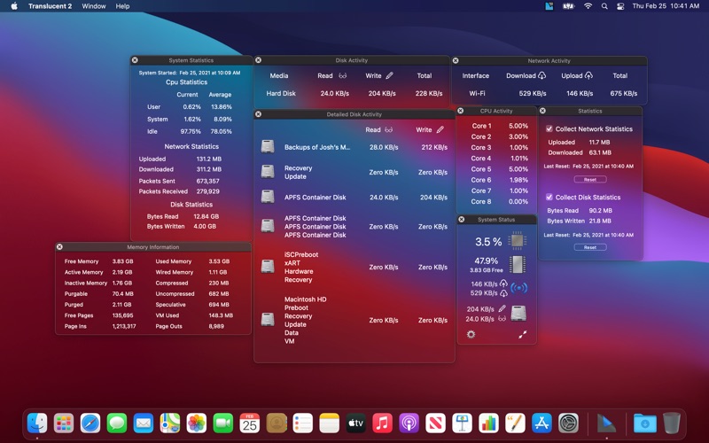Click Translucent icon in the menu bar
Viewport: 709px width, 443px height.
[x=549, y=6]
